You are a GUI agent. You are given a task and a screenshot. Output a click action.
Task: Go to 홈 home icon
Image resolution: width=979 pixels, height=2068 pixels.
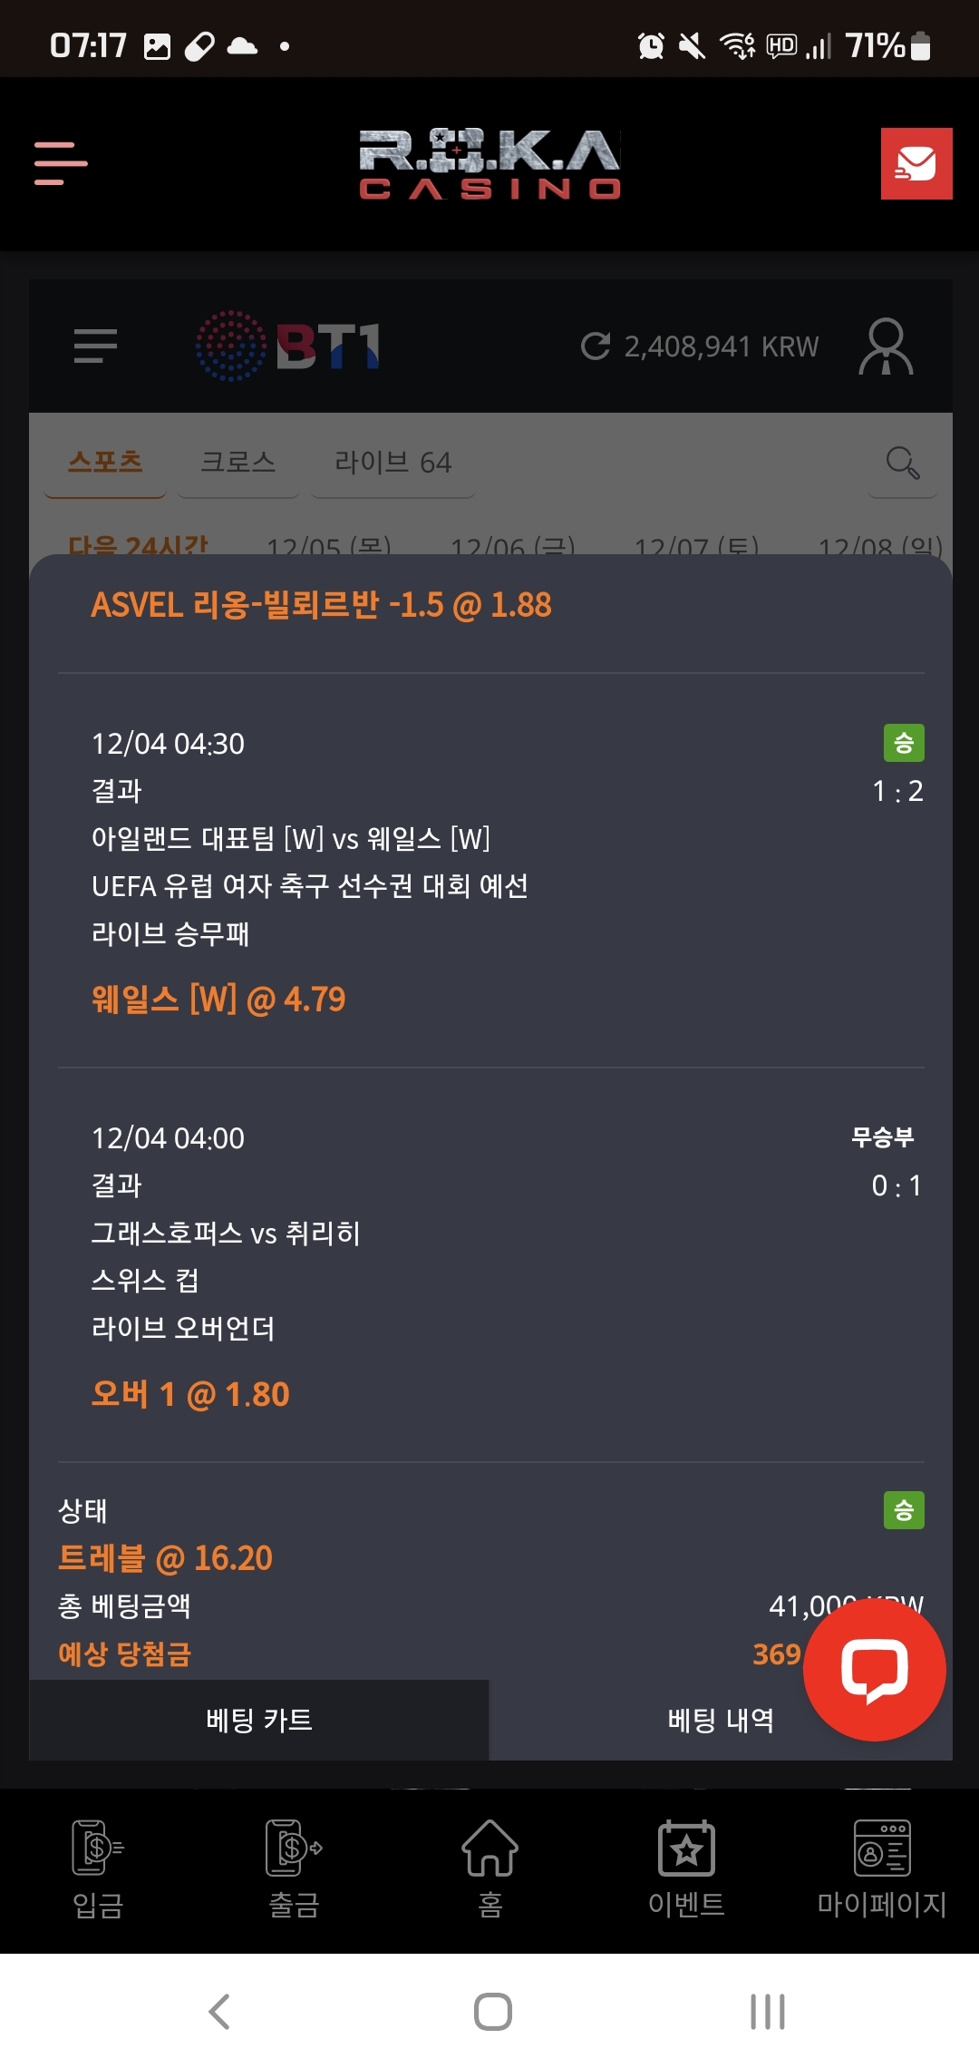[x=489, y=1868]
